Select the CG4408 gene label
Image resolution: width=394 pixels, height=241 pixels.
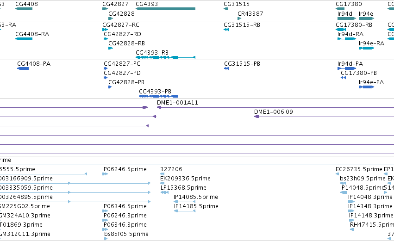tap(27, 4)
